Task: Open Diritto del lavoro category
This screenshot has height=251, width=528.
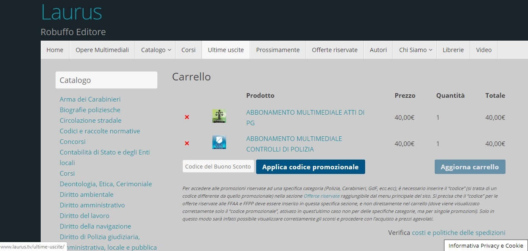Action: [x=84, y=215]
